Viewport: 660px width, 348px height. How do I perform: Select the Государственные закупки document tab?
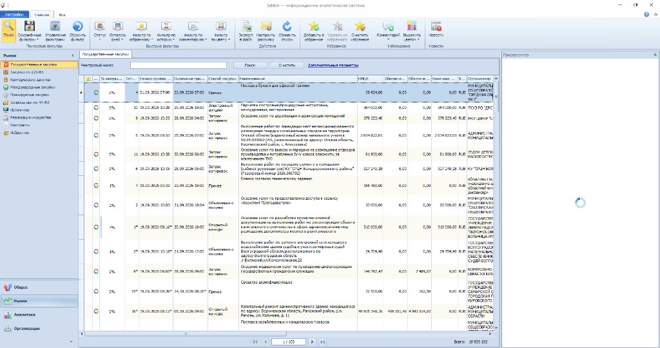point(106,54)
